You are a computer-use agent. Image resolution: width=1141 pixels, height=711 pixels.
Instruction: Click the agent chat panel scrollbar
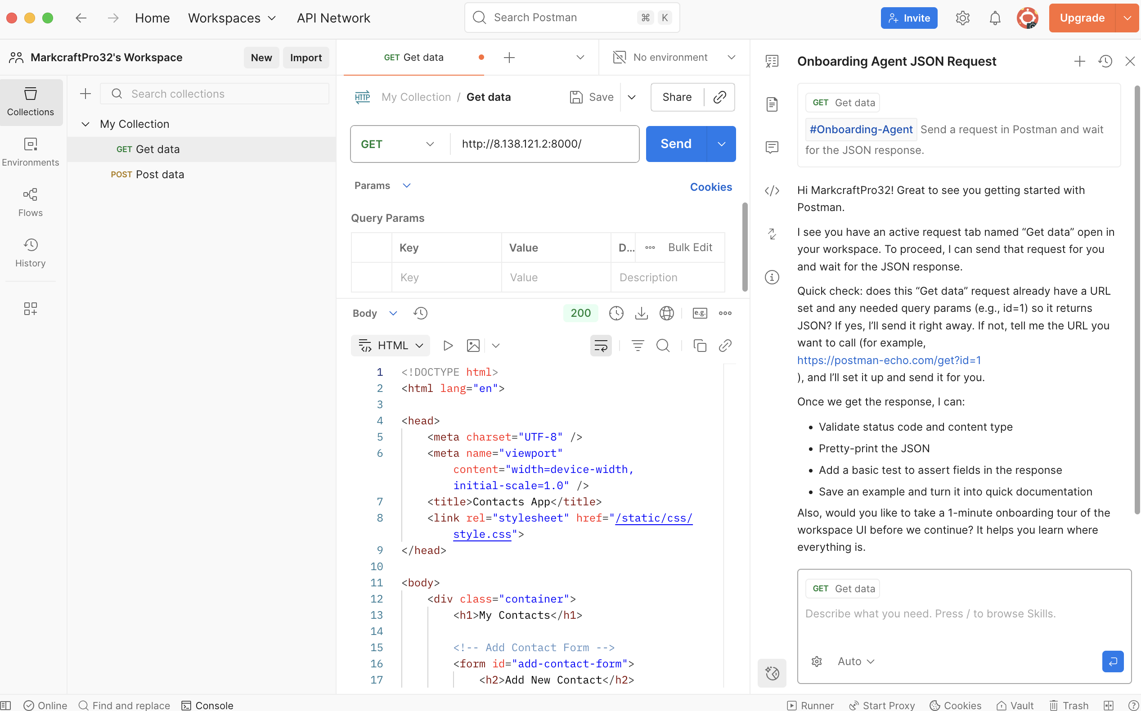[x=1137, y=299]
